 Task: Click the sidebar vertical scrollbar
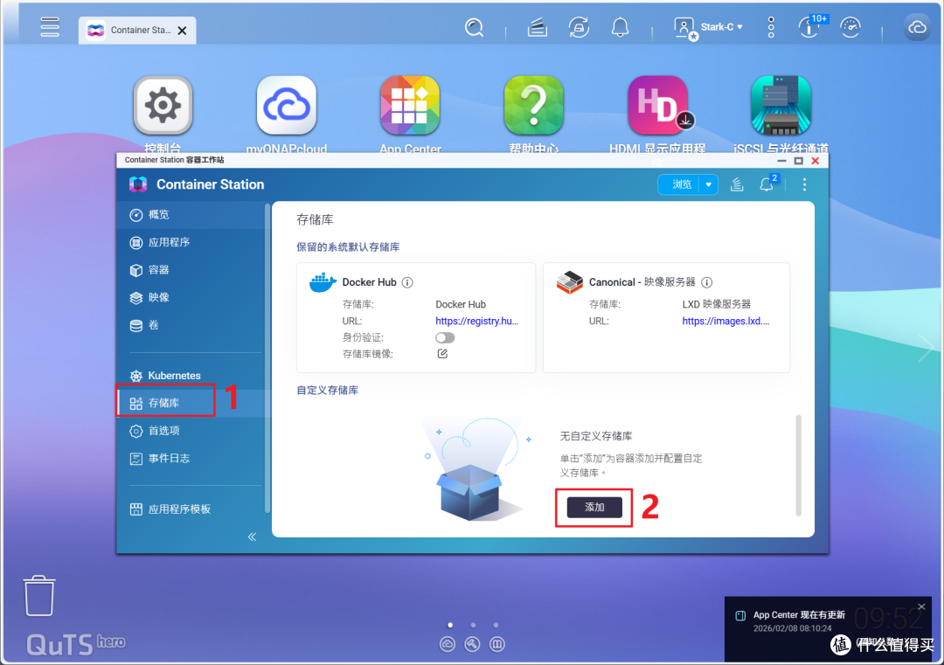click(x=267, y=358)
